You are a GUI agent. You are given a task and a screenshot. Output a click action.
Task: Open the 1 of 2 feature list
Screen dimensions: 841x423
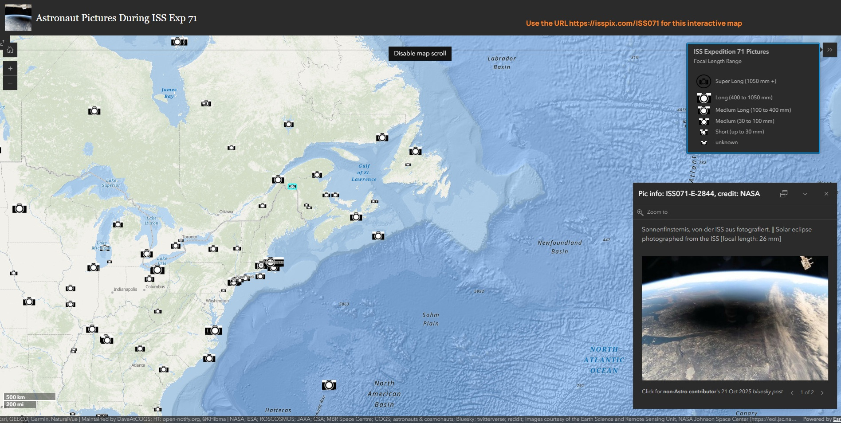pyautogui.click(x=807, y=392)
